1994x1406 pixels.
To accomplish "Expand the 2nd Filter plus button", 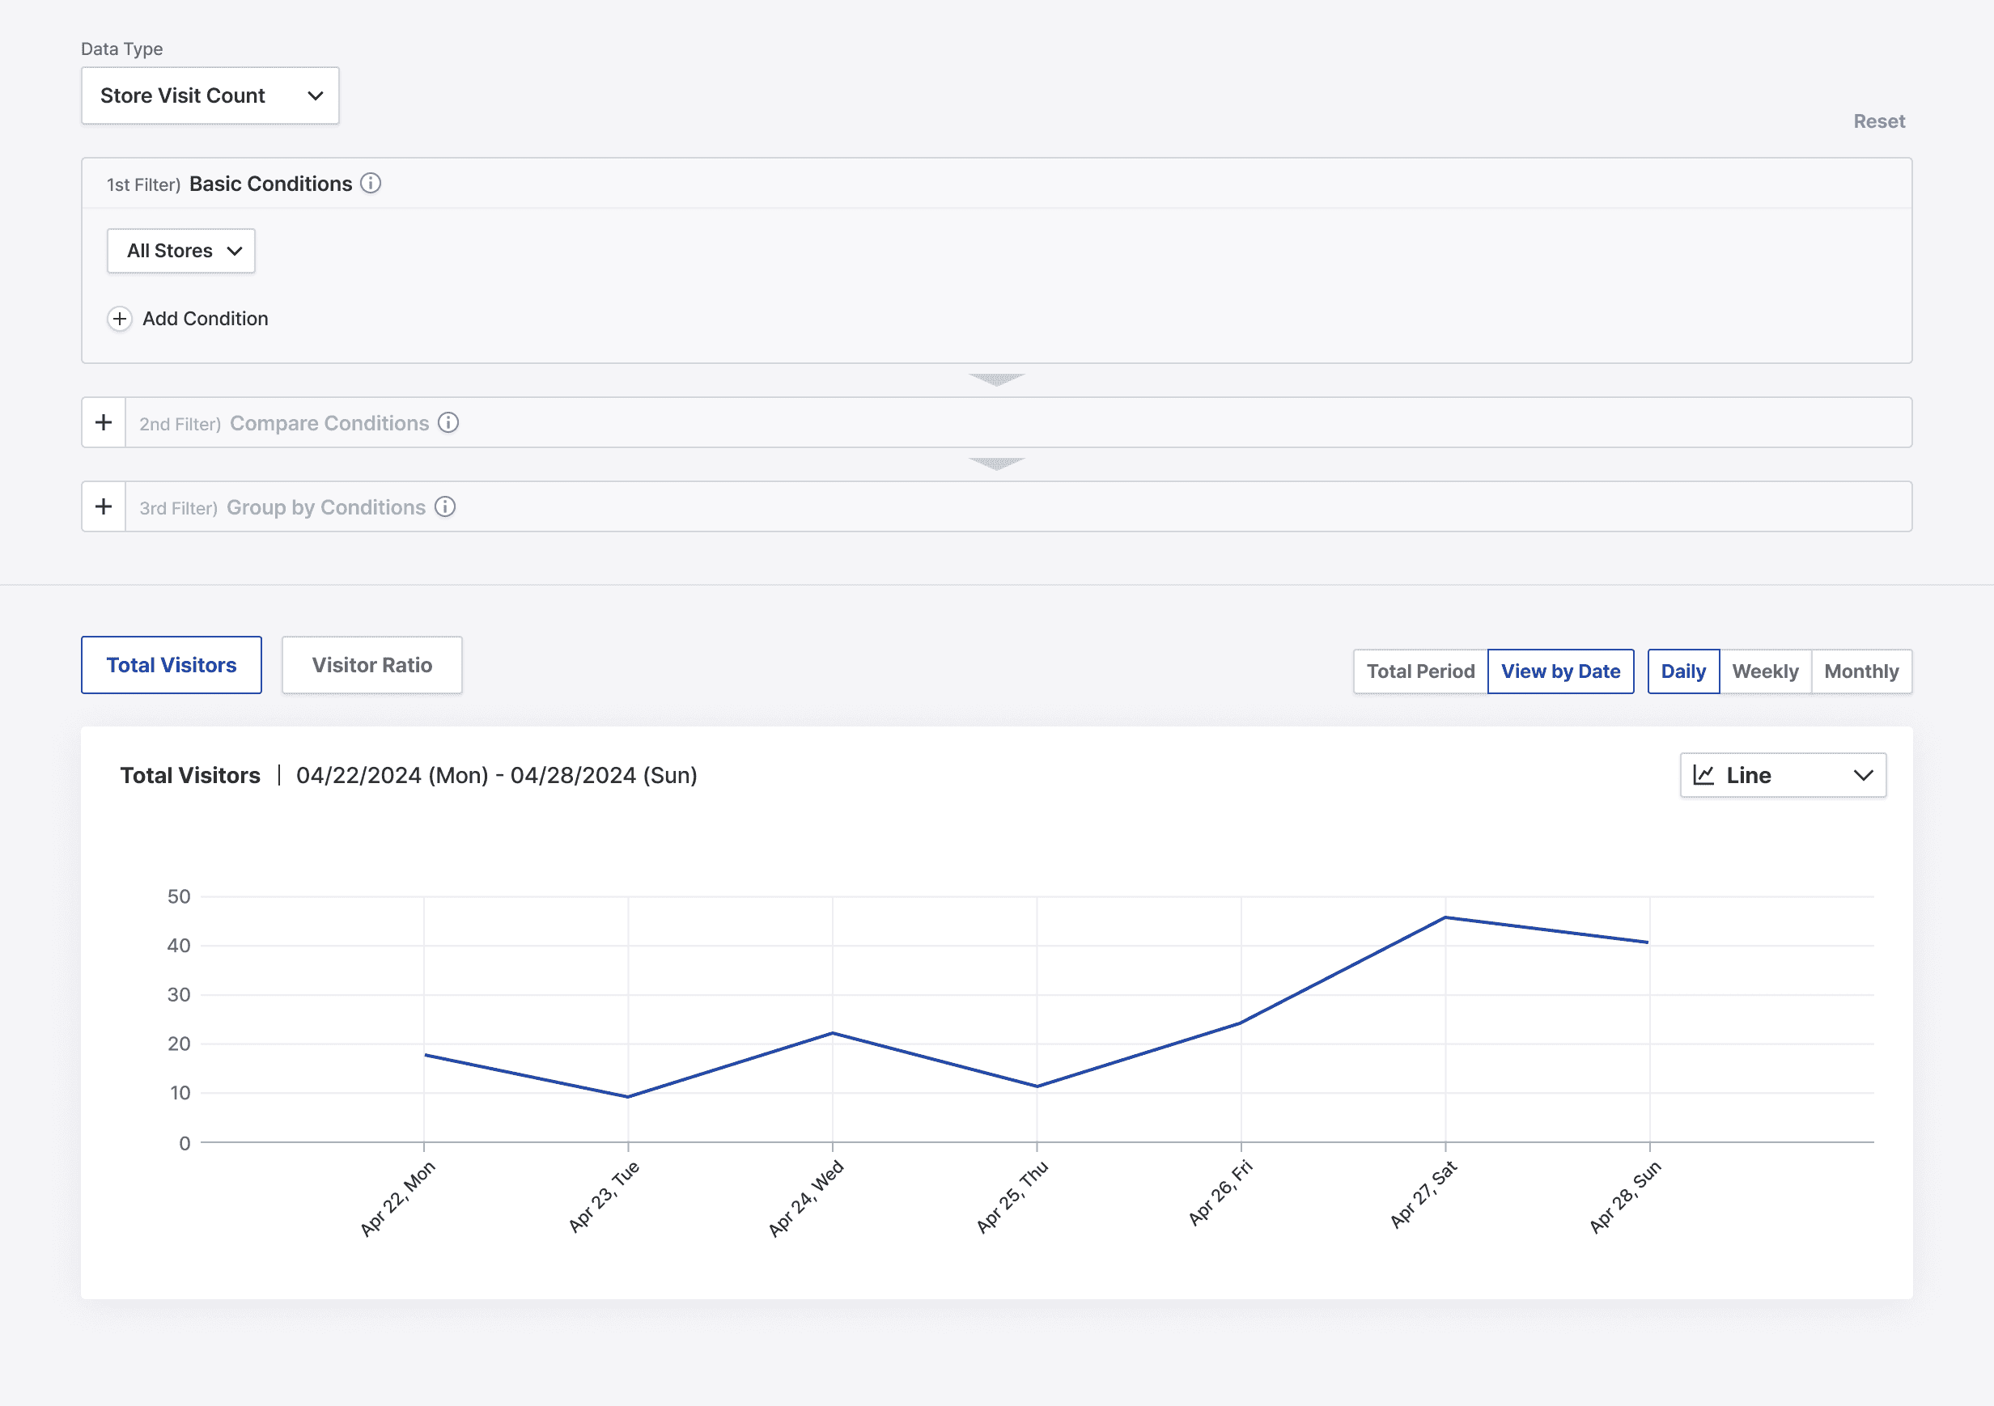I will coord(104,422).
